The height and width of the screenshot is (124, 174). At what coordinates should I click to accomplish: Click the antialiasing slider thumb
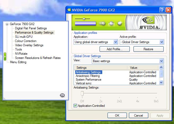82,94
